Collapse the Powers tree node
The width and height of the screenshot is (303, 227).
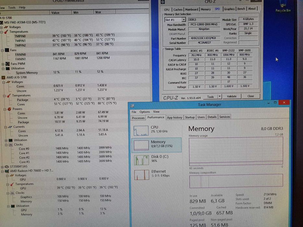5,110
